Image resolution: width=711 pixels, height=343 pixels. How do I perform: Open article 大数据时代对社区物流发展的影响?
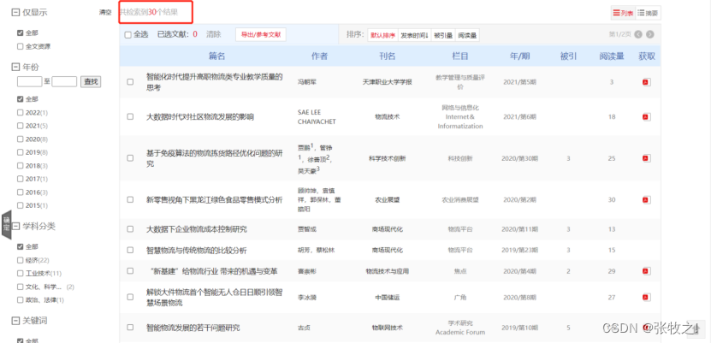(x=200, y=117)
